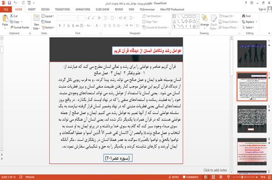This screenshot has width=272, height=180.
Task: Apply numbering to text
Action: 112,18
